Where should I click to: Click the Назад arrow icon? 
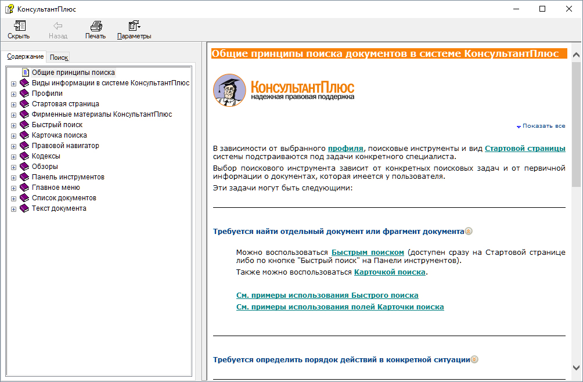57,26
